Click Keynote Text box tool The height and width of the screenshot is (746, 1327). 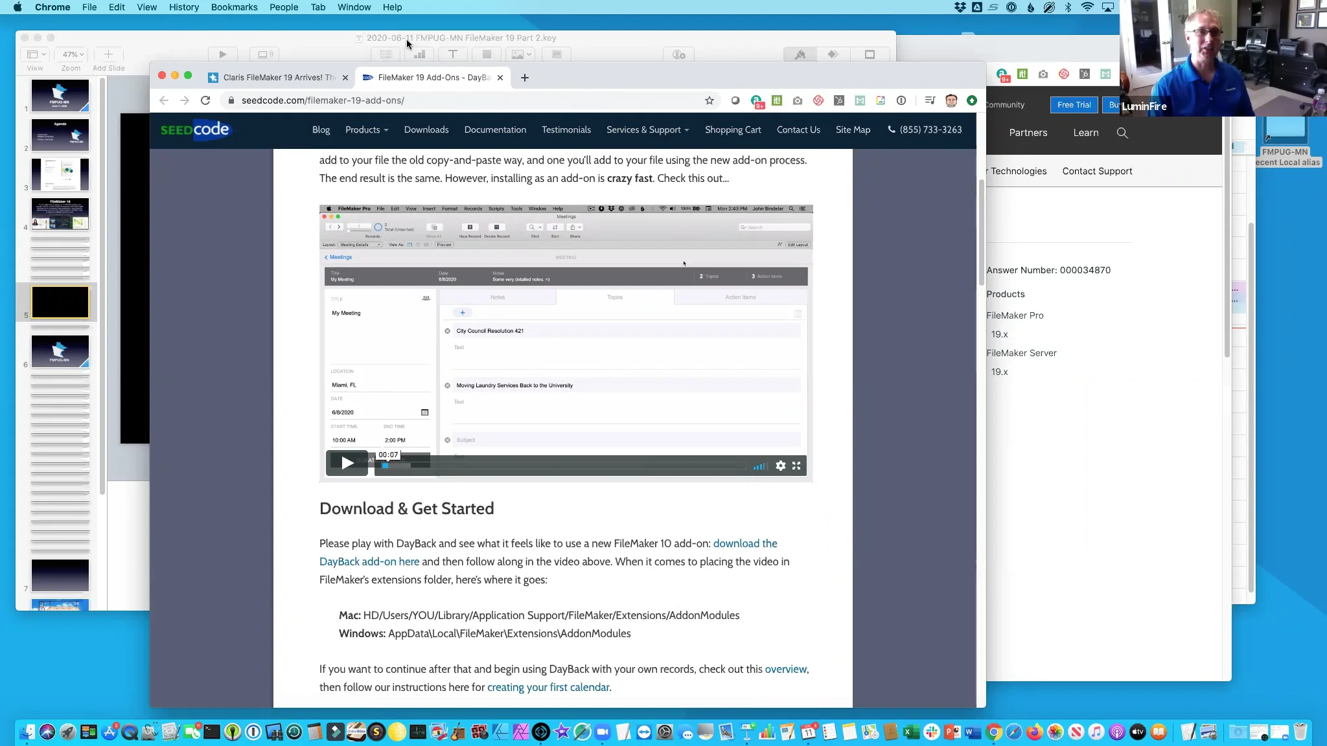pos(453,54)
